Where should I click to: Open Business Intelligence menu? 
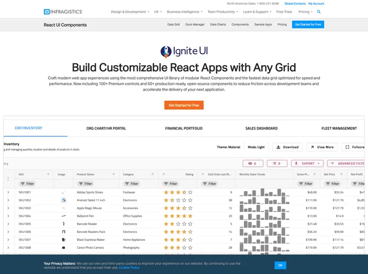pos(185,12)
